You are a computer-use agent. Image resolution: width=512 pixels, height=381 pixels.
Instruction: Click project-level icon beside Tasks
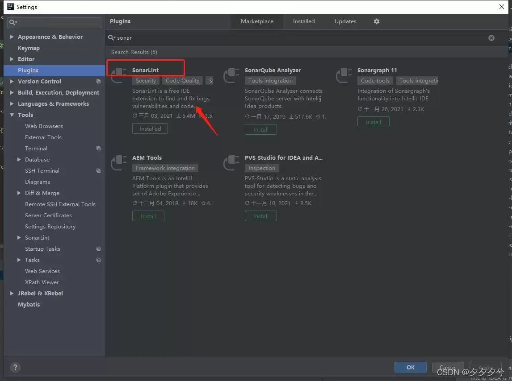tap(99, 260)
